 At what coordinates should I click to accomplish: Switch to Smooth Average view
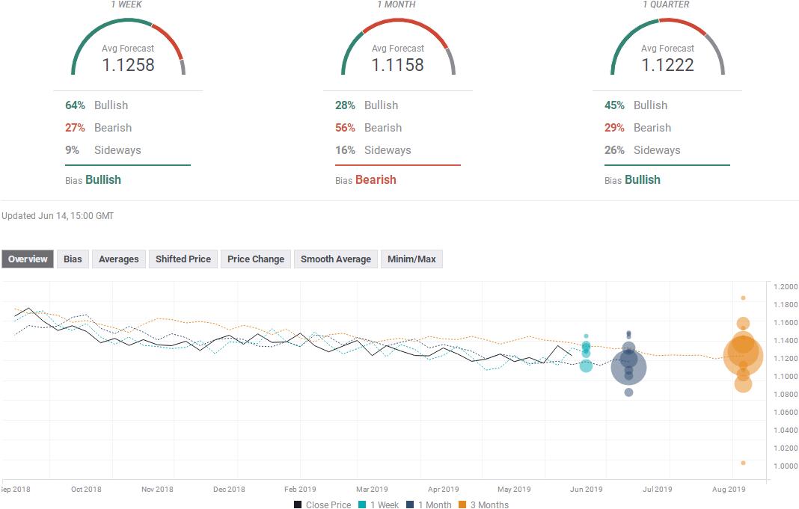coord(336,259)
